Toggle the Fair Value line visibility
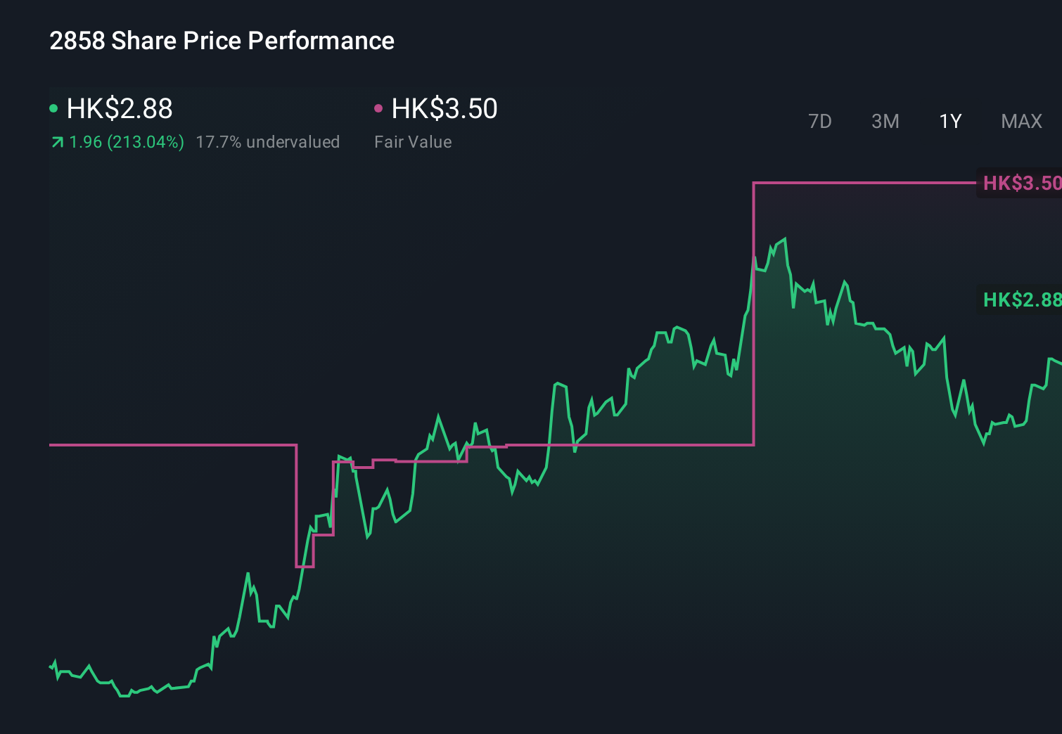1062x734 pixels. (x=379, y=108)
